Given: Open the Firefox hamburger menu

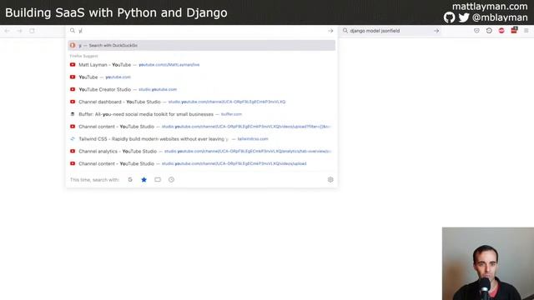Looking at the screenshot, I should [526, 31].
